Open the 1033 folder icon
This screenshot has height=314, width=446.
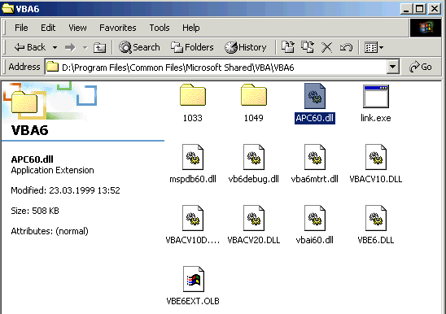(193, 95)
